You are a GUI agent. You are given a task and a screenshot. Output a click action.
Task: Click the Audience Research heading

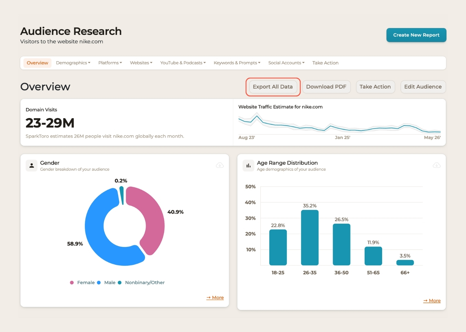(x=71, y=31)
